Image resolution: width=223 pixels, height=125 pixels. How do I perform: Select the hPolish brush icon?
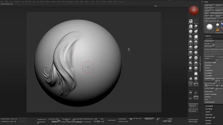coord(191,37)
